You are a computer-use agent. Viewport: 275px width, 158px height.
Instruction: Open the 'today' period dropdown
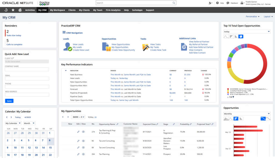(247, 32)
